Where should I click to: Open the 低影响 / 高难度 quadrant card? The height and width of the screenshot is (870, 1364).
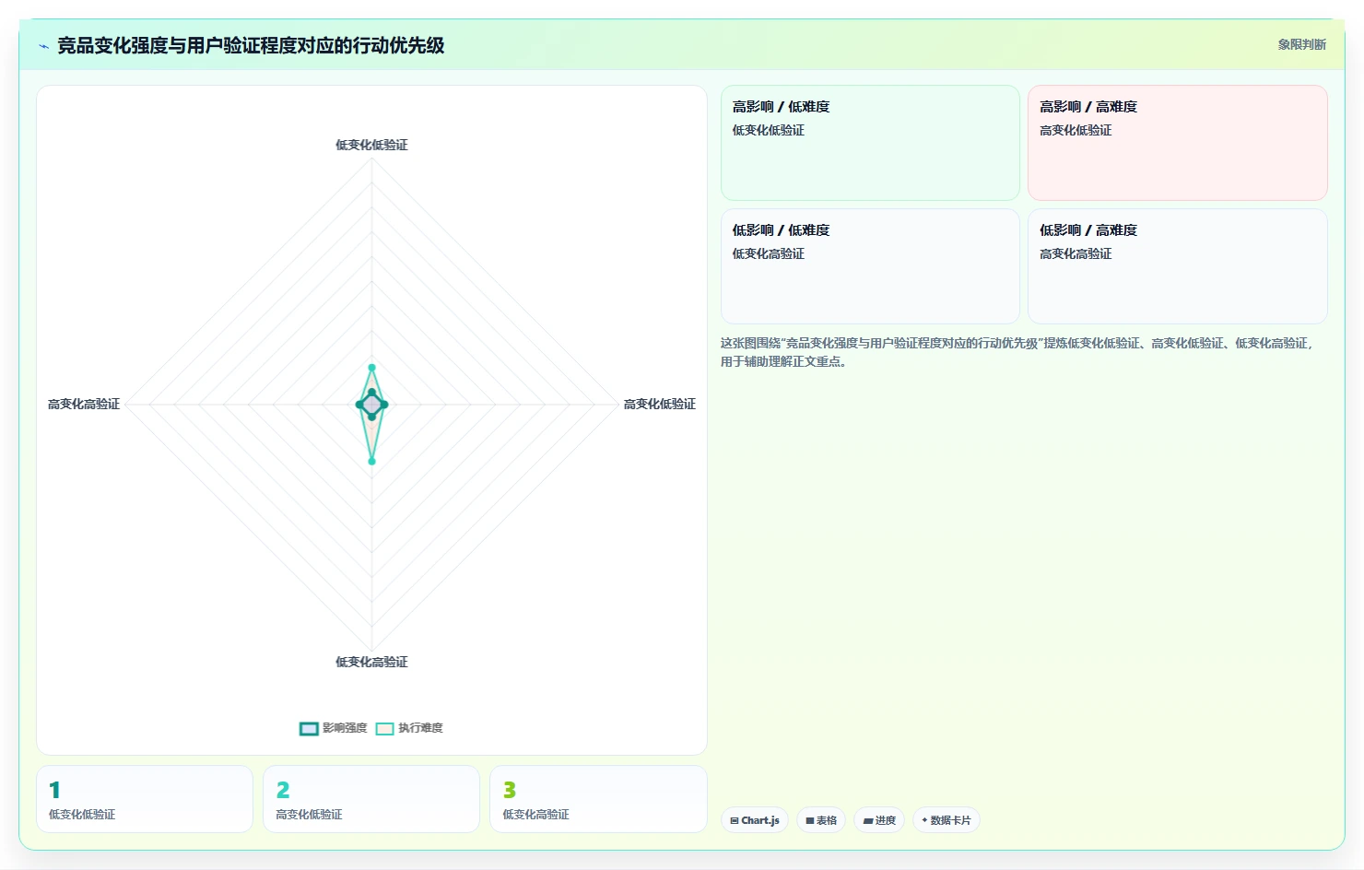[1178, 266]
